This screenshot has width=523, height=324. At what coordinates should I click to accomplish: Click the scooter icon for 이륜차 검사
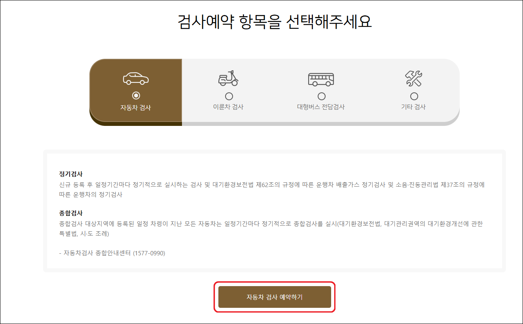[228, 79]
